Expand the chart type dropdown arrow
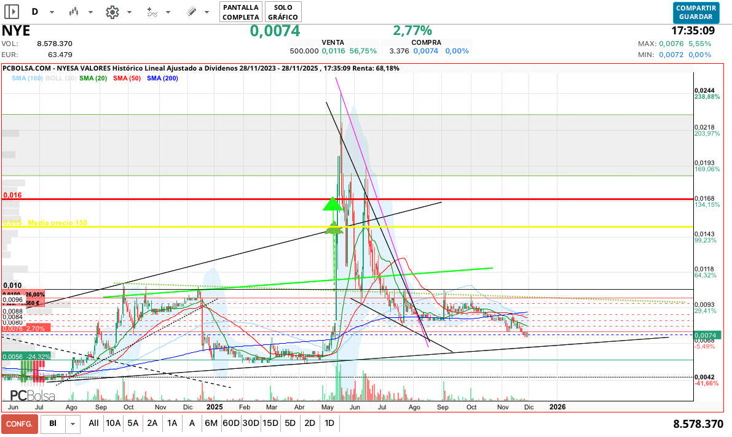Screen dimensions: 732x437 click(x=90, y=12)
